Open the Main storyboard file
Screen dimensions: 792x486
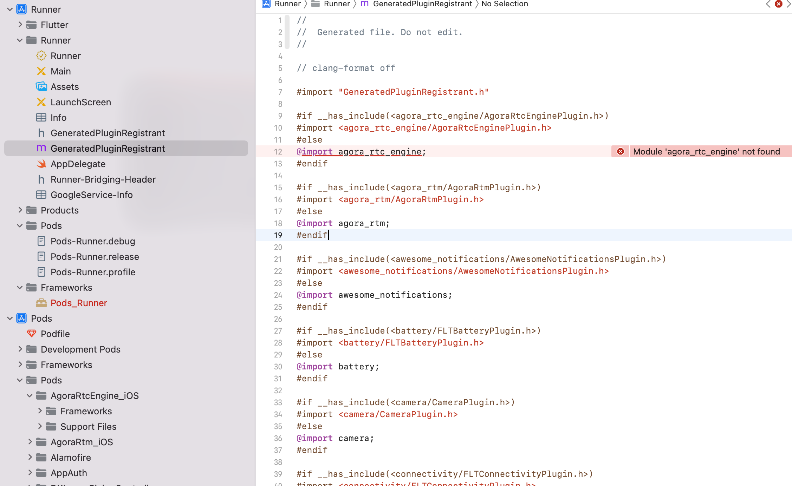(x=61, y=71)
